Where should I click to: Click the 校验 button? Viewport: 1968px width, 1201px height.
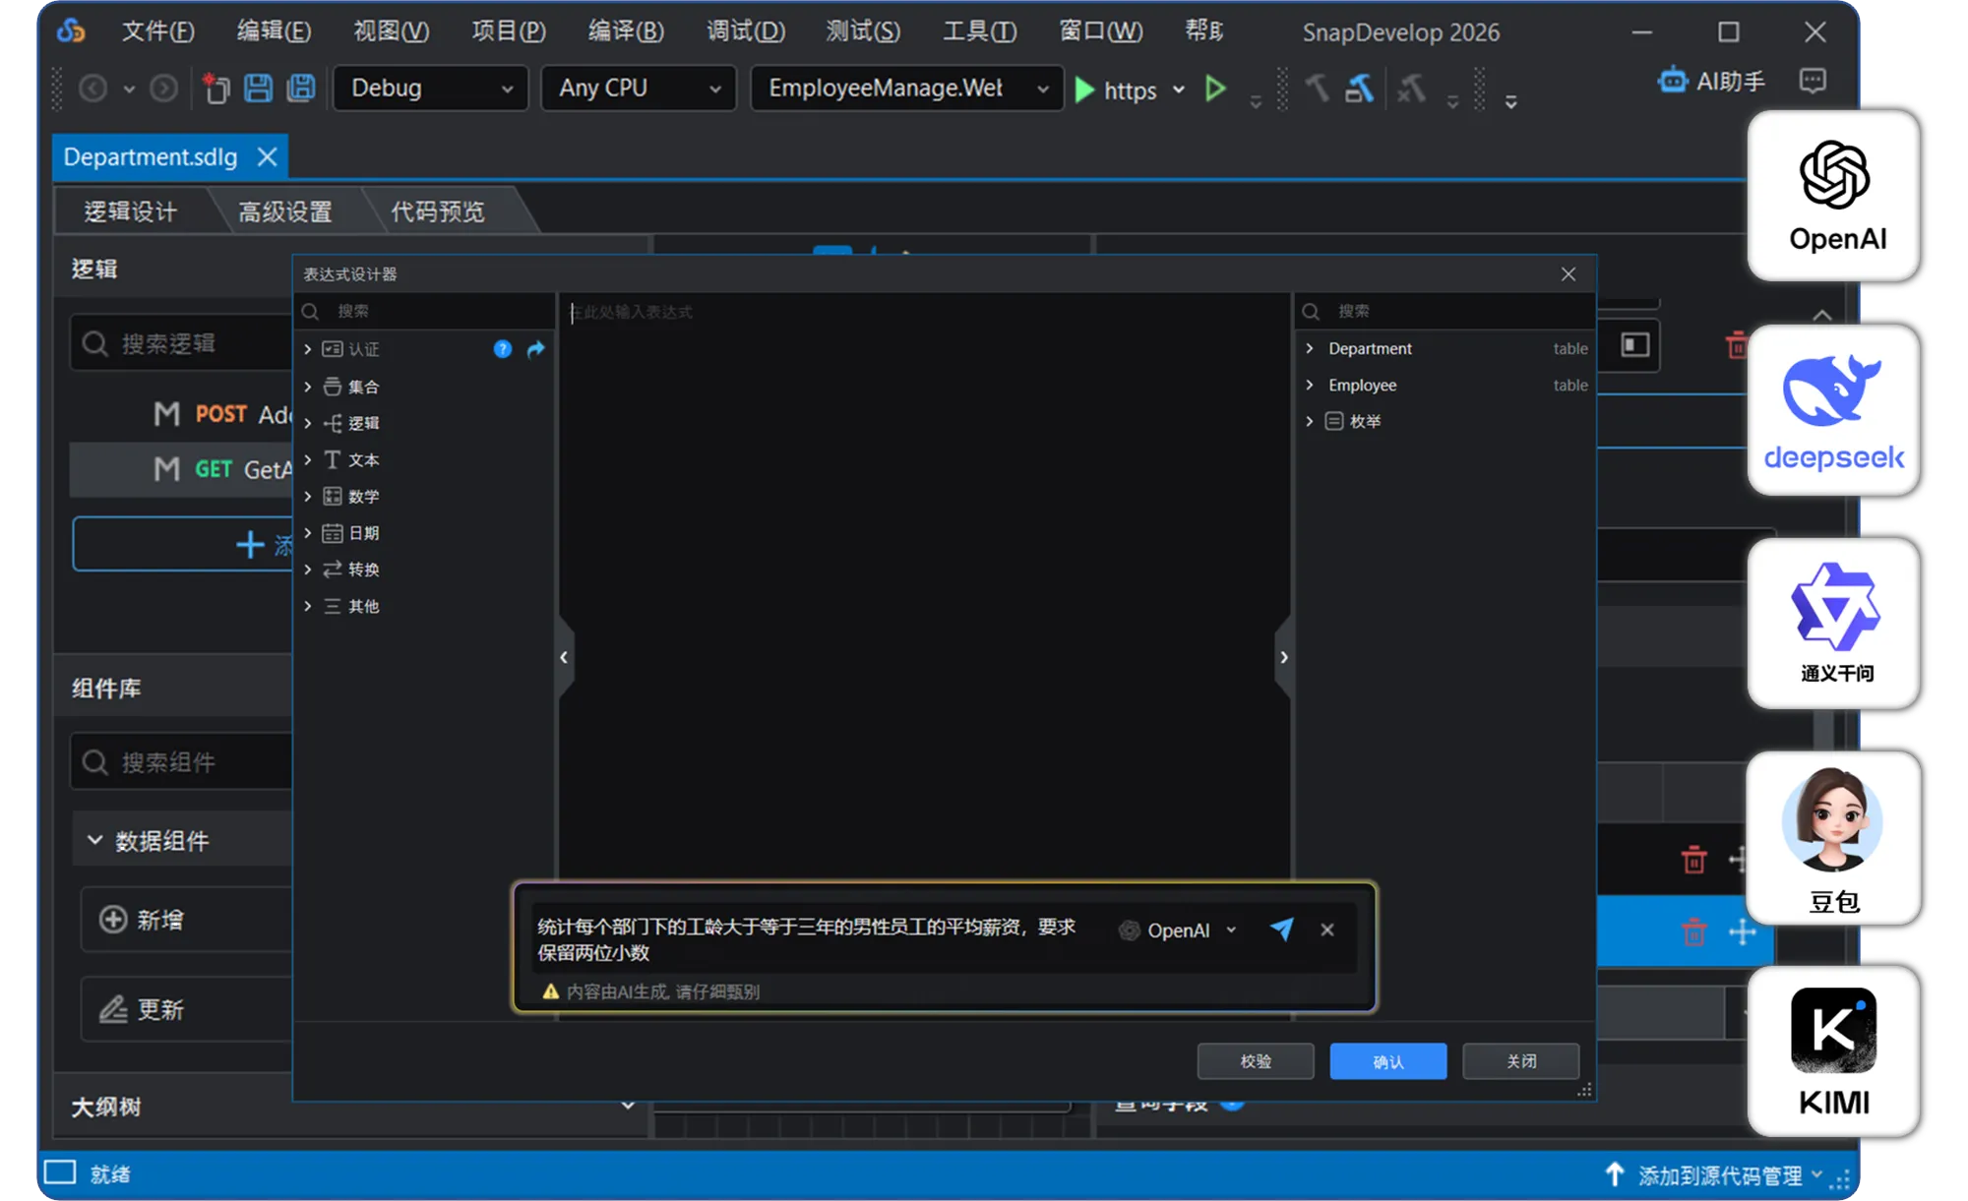(1255, 1060)
